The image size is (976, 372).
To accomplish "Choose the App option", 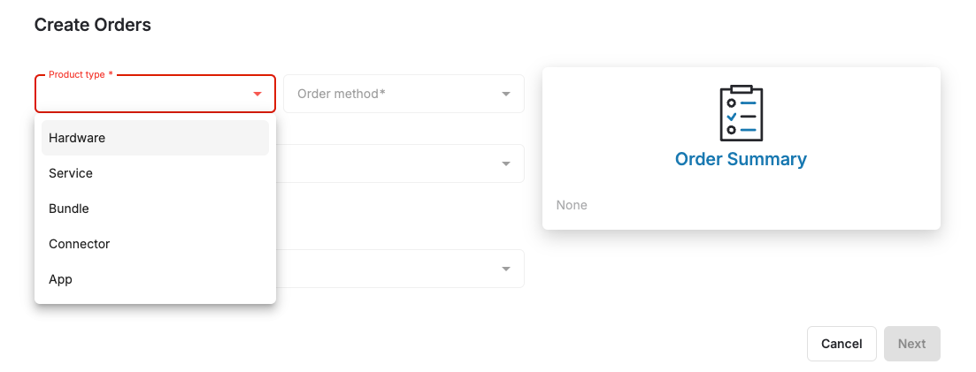I will pyautogui.click(x=155, y=280).
